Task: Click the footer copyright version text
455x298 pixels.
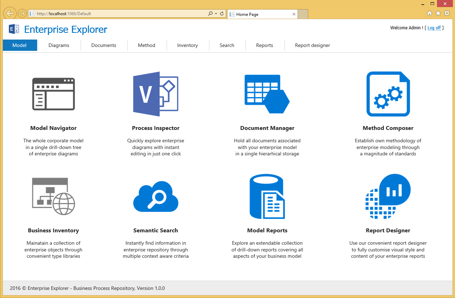Action: (x=87, y=288)
